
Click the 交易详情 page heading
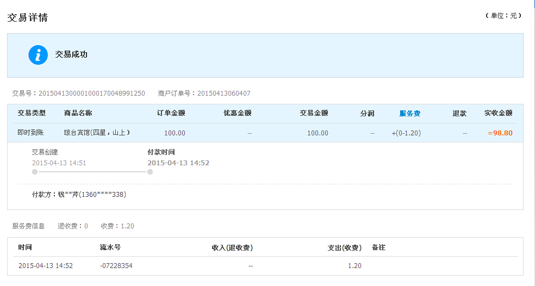tap(28, 17)
